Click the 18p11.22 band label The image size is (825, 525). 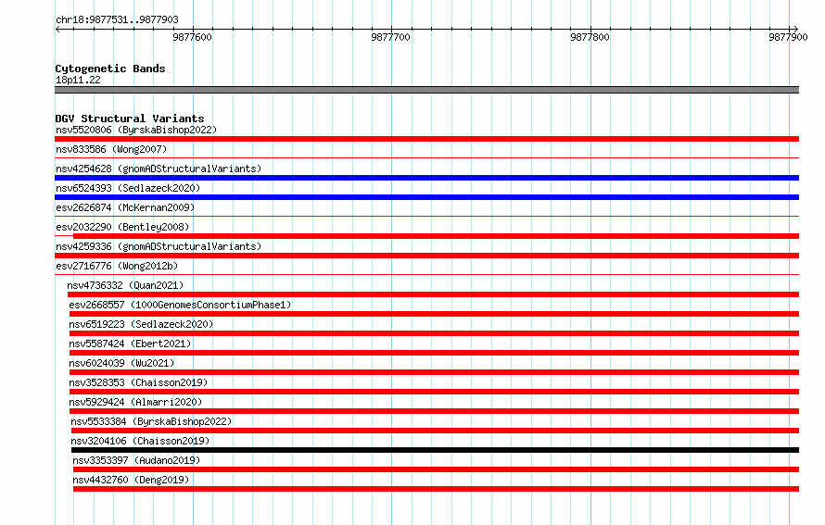click(x=78, y=80)
